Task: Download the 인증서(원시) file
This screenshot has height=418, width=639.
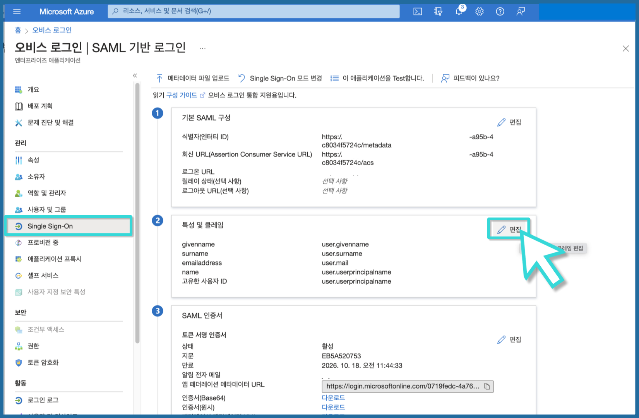Action: 333,407
